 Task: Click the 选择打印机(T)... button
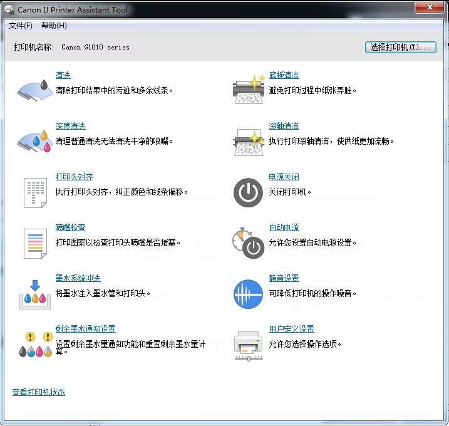pyautogui.click(x=401, y=47)
